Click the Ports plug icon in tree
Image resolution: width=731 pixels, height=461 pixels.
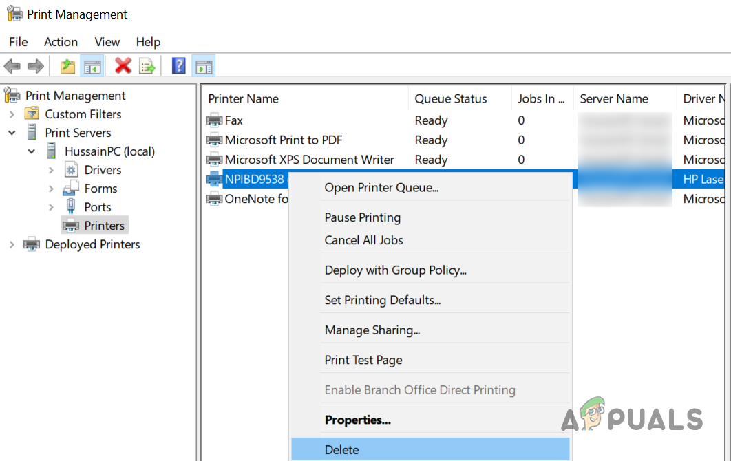pyautogui.click(x=71, y=206)
